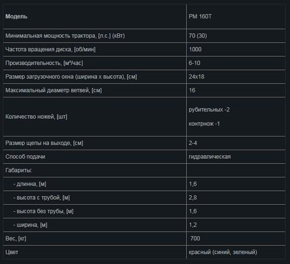The image size is (290, 264).
Task: Select the "гидравлическая" feed method value
Action: (x=210, y=157)
